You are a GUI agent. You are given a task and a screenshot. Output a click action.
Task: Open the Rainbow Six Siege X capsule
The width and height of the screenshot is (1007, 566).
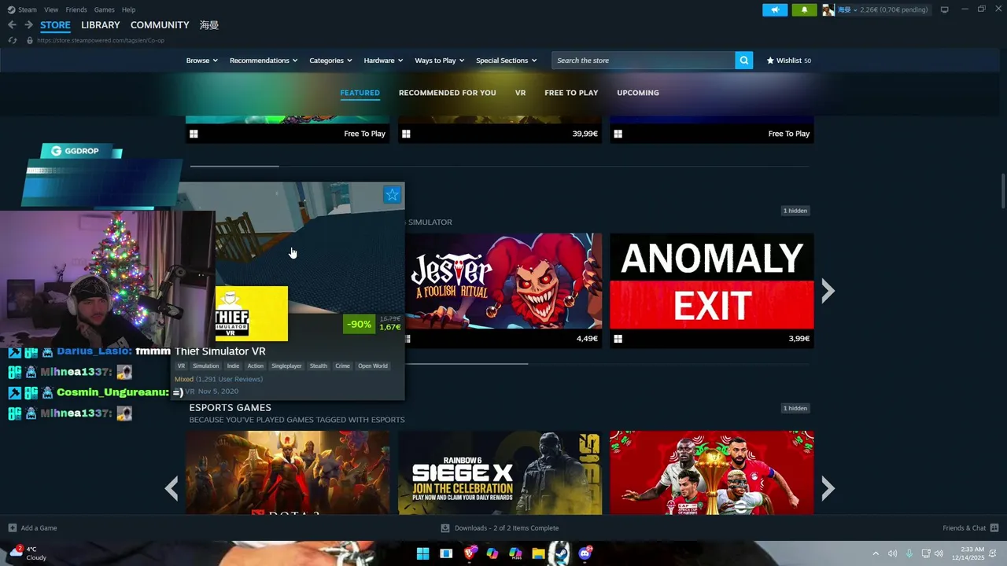pyautogui.click(x=500, y=472)
